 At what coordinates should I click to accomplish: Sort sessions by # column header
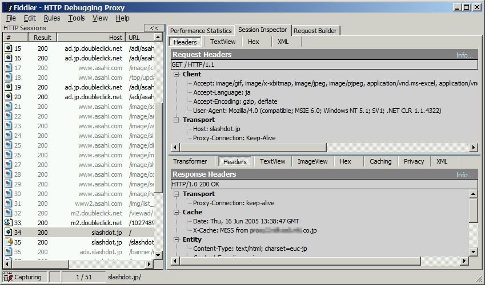click(x=16, y=38)
